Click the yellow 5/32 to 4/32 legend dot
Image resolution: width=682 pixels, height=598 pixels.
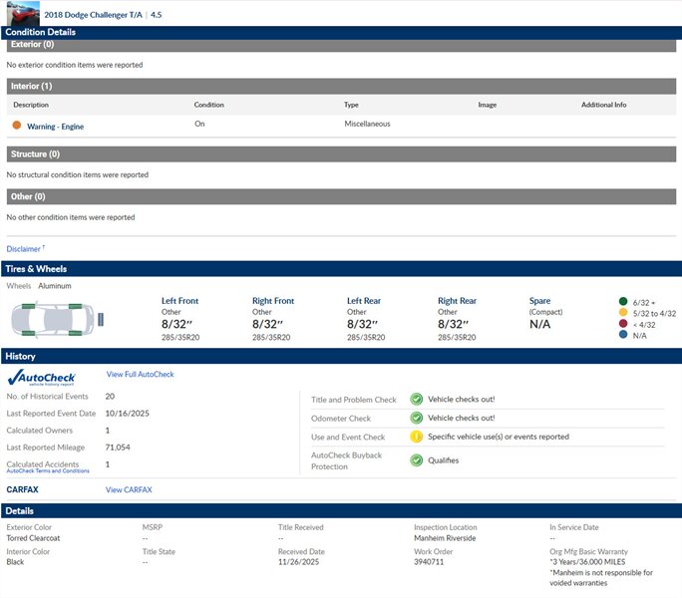[x=623, y=313]
